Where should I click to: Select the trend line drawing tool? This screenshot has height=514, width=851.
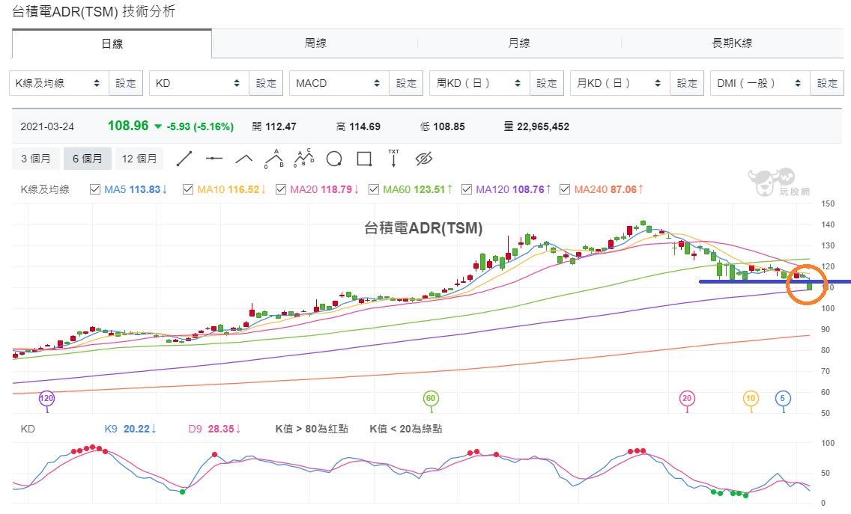tap(184, 159)
